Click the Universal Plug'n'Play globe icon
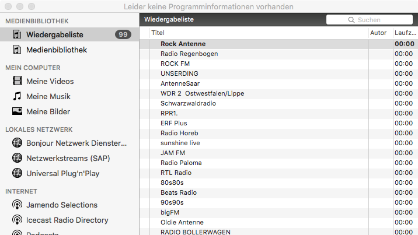 18,173
